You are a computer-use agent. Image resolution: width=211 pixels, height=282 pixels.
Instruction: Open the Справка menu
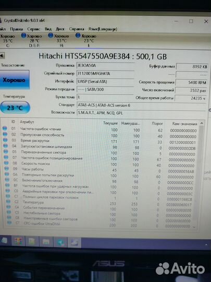click(77, 29)
